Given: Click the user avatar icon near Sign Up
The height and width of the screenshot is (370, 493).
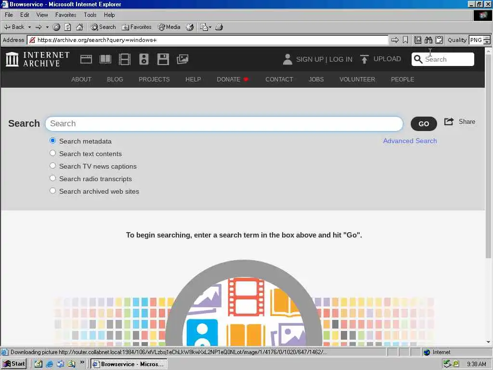Looking at the screenshot, I should (287, 59).
